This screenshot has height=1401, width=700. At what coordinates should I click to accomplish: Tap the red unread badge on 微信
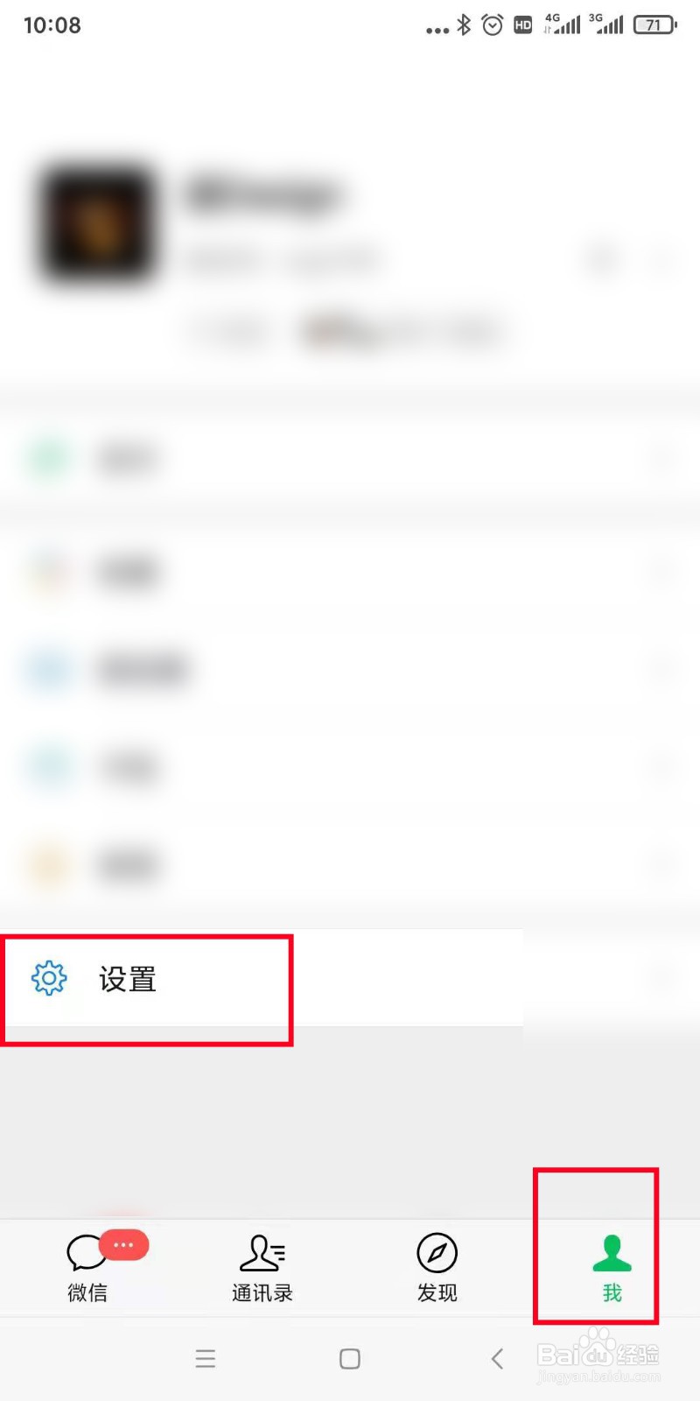coord(123,1244)
